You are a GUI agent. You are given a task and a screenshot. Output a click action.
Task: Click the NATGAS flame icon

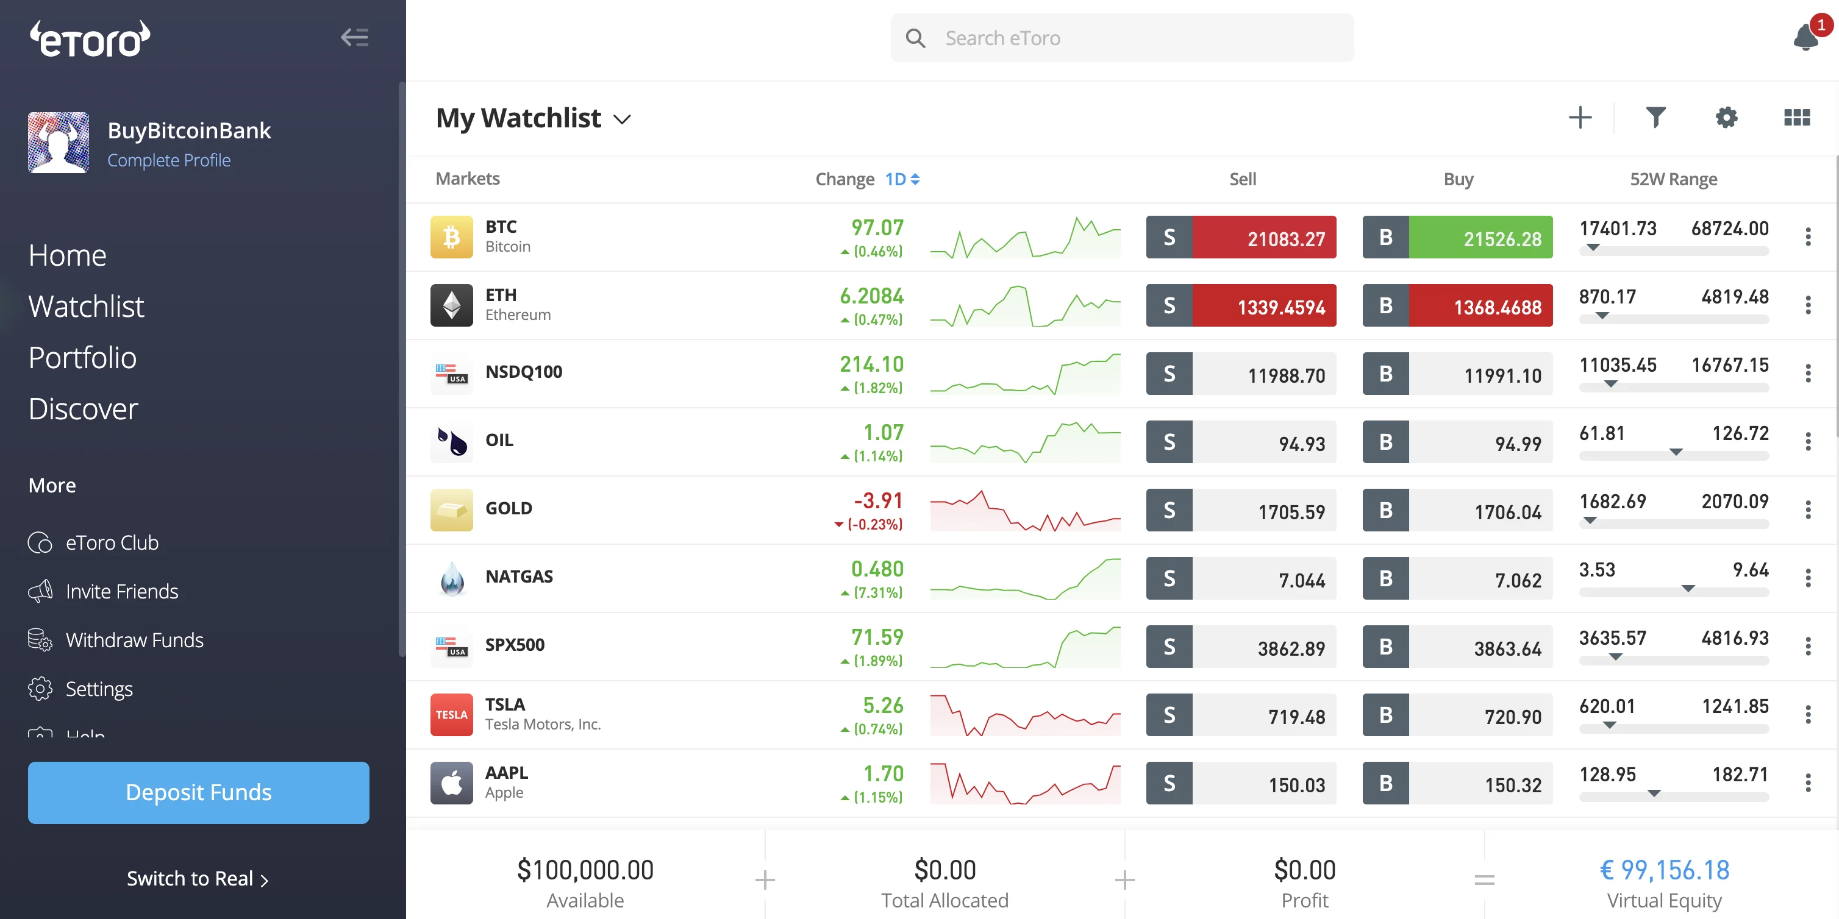451,578
